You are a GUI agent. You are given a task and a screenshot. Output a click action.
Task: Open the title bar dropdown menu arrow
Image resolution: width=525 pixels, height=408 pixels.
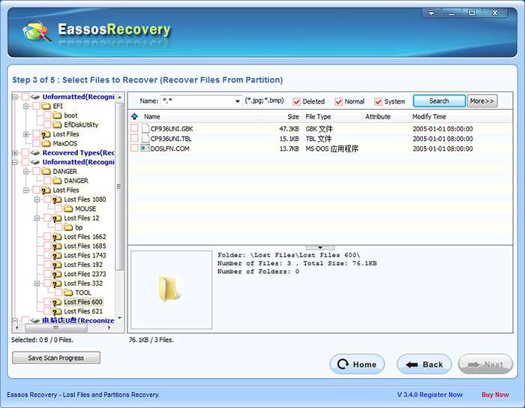[x=431, y=13]
